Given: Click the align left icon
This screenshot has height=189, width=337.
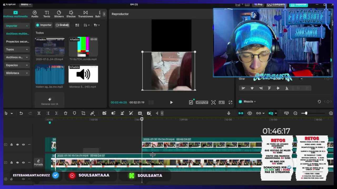Looking at the screenshot, I should pos(243,88).
